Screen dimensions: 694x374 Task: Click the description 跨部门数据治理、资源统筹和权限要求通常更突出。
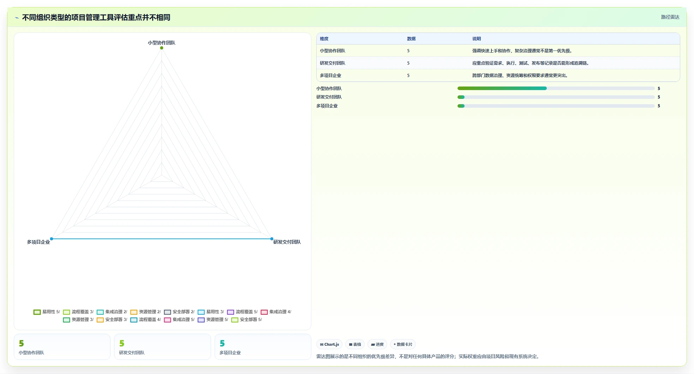pos(520,76)
